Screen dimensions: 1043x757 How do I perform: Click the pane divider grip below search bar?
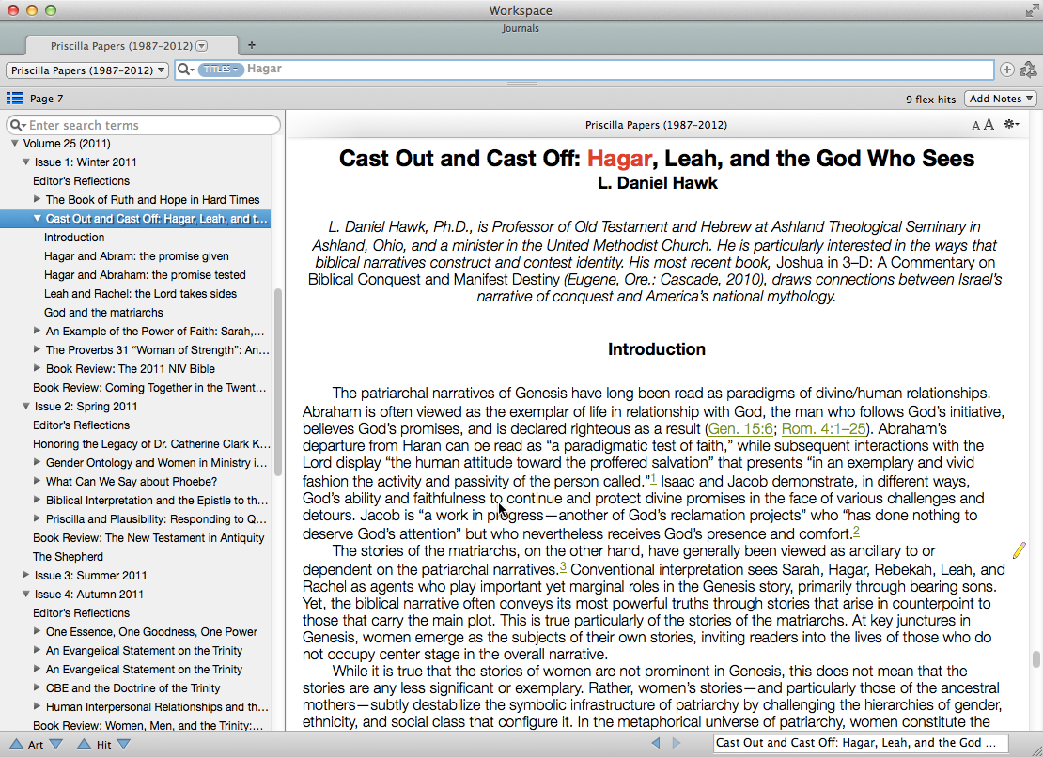coord(521,84)
